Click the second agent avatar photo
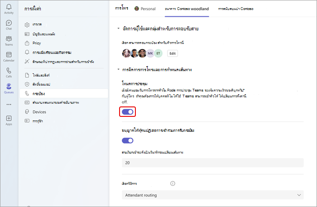 [x=134, y=53]
